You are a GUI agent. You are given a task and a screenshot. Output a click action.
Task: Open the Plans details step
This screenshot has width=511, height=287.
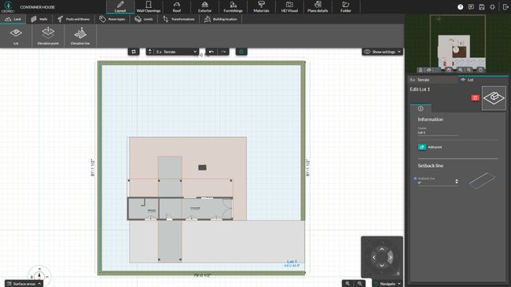[x=318, y=7]
